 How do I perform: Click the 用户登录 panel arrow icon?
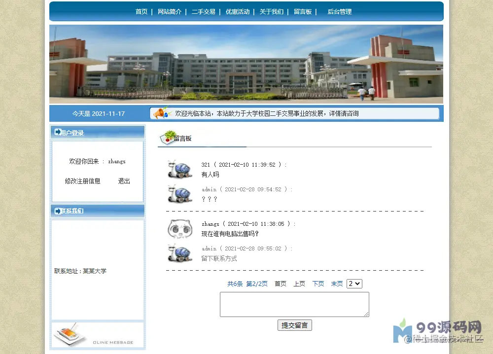click(x=58, y=132)
